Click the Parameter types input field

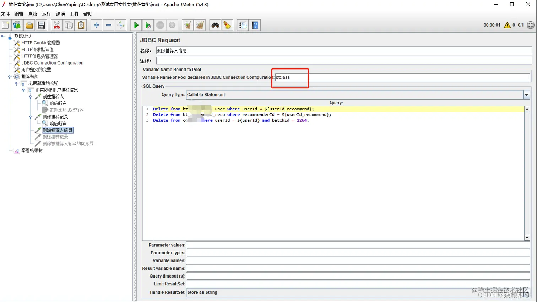[358, 253]
